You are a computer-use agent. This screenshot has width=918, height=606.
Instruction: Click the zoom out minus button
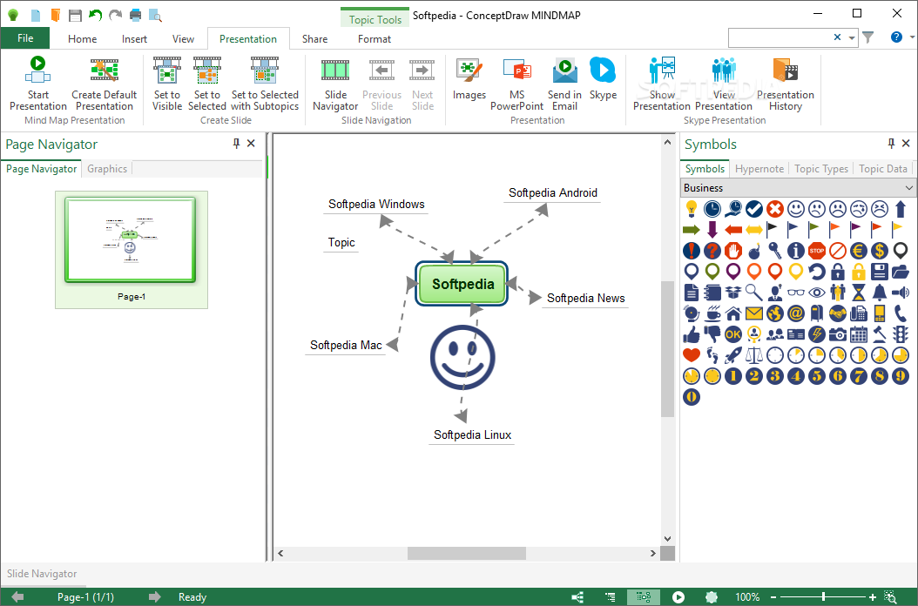pyautogui.click(x=773, y=597)
